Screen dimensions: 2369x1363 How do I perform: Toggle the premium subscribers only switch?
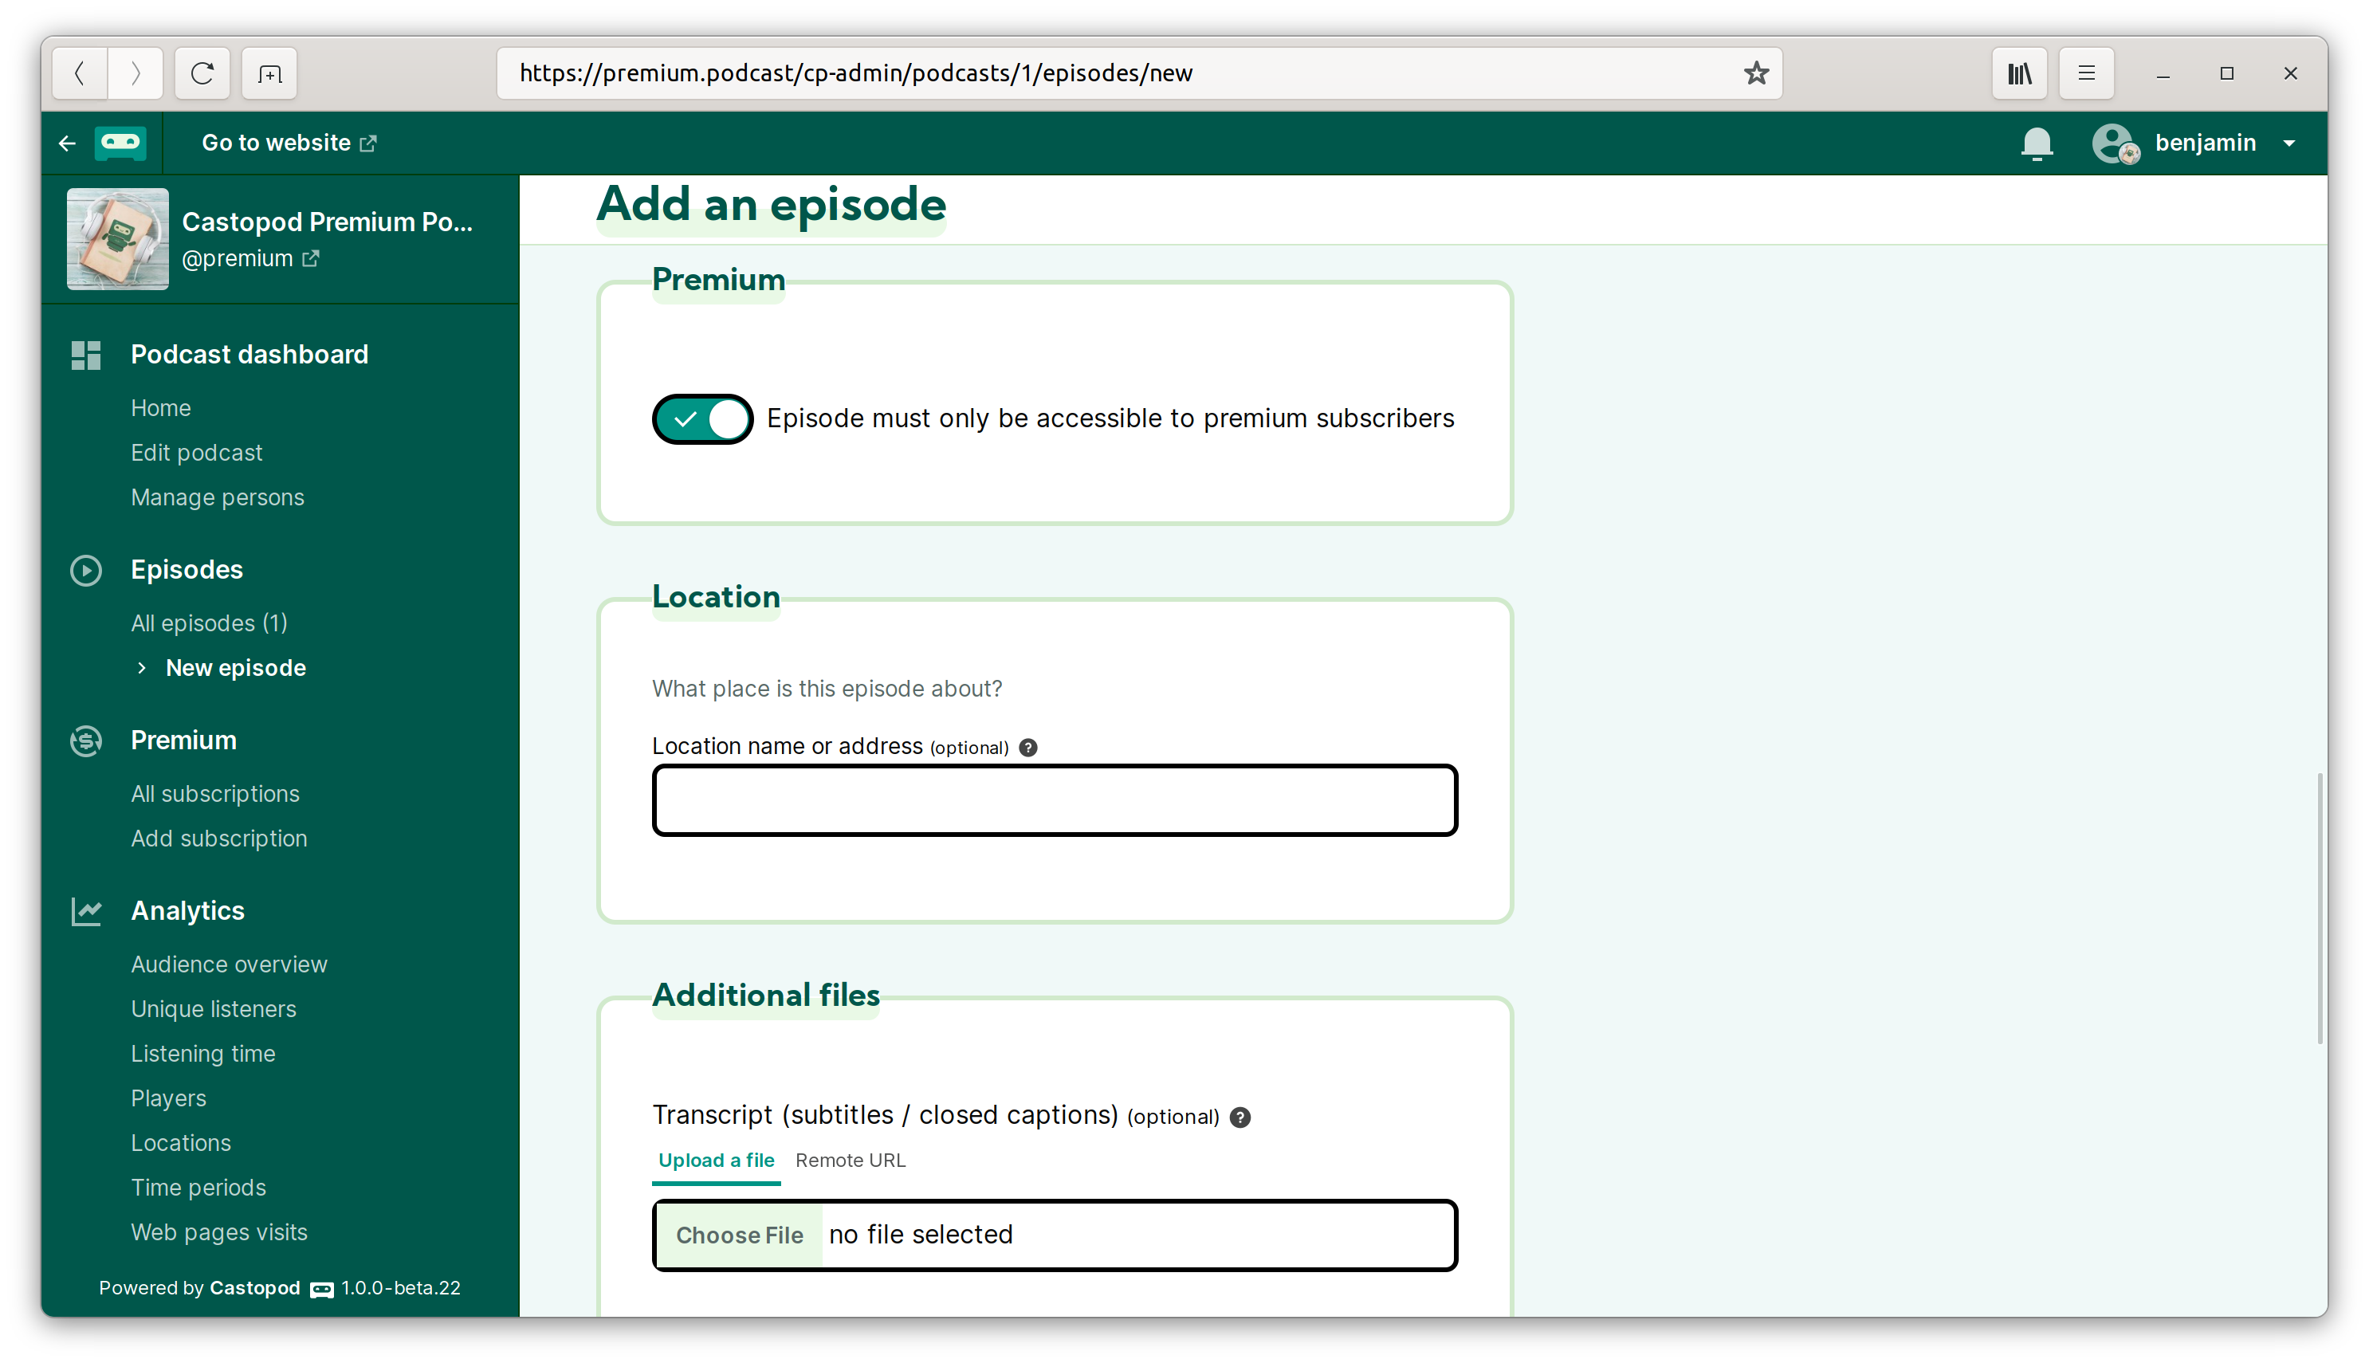pos(703,418)
